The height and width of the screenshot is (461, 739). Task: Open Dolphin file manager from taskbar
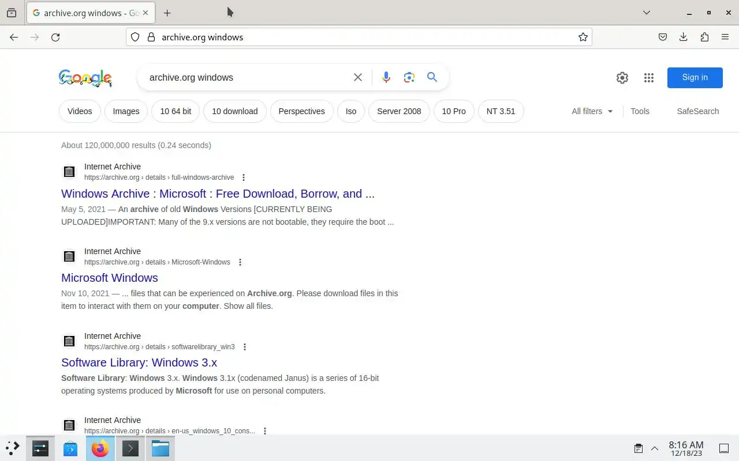tap(161, 448)
